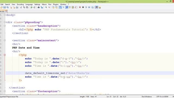174x98 pixels.
Task: Open the Plugins menu
Action: [x=56, y=4]
